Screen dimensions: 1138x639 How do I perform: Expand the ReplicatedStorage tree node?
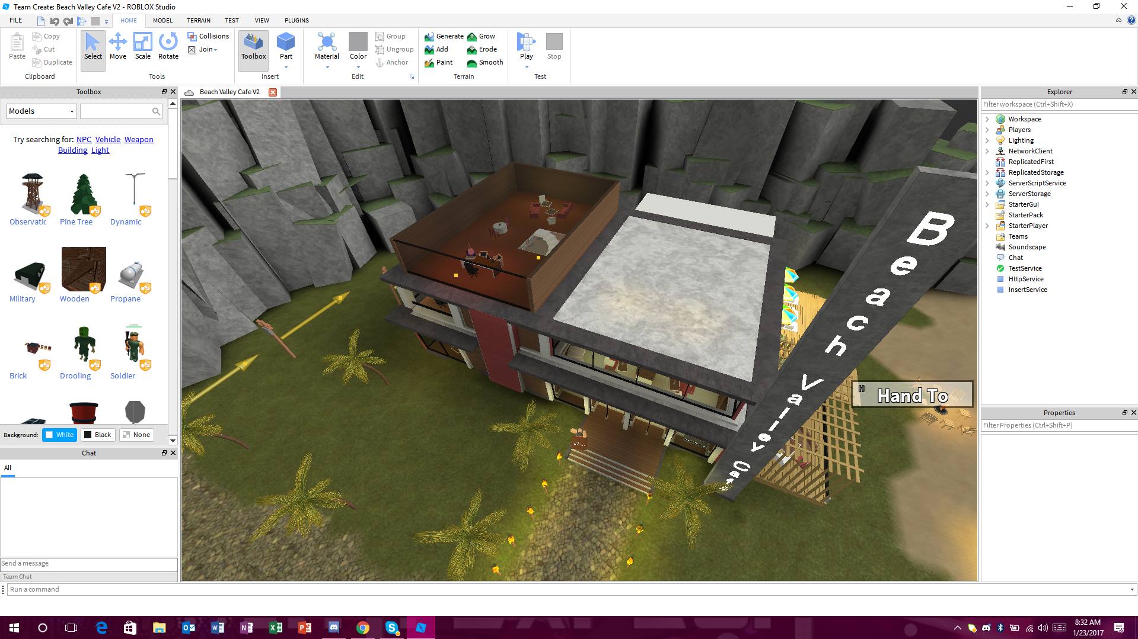tap(987, 172)
